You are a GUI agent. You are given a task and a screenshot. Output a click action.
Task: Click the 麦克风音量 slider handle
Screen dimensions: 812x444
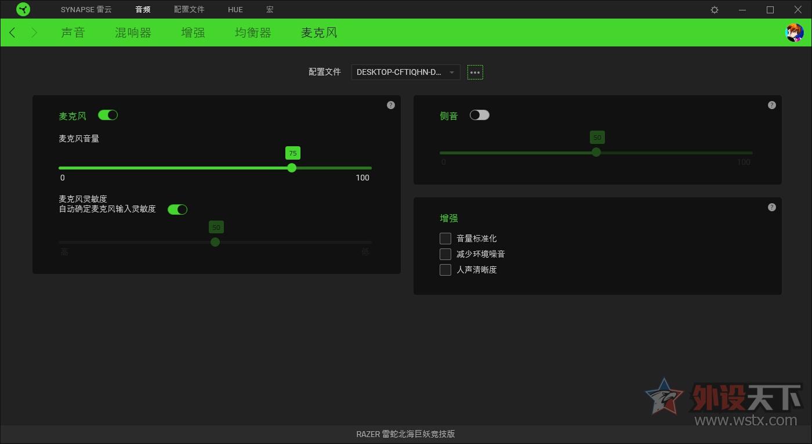(292, 168)
